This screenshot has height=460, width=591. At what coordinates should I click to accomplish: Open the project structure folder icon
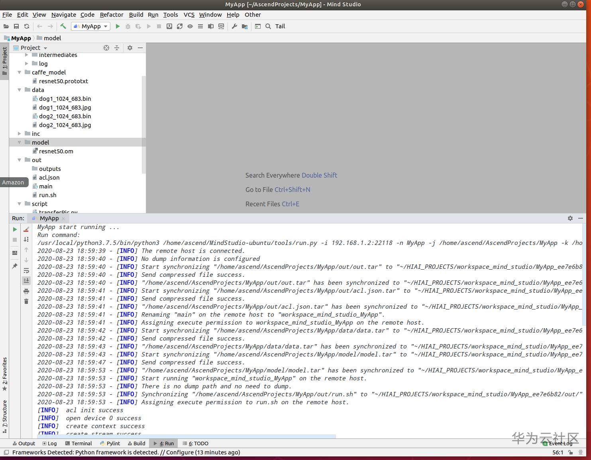click(245, 26)
